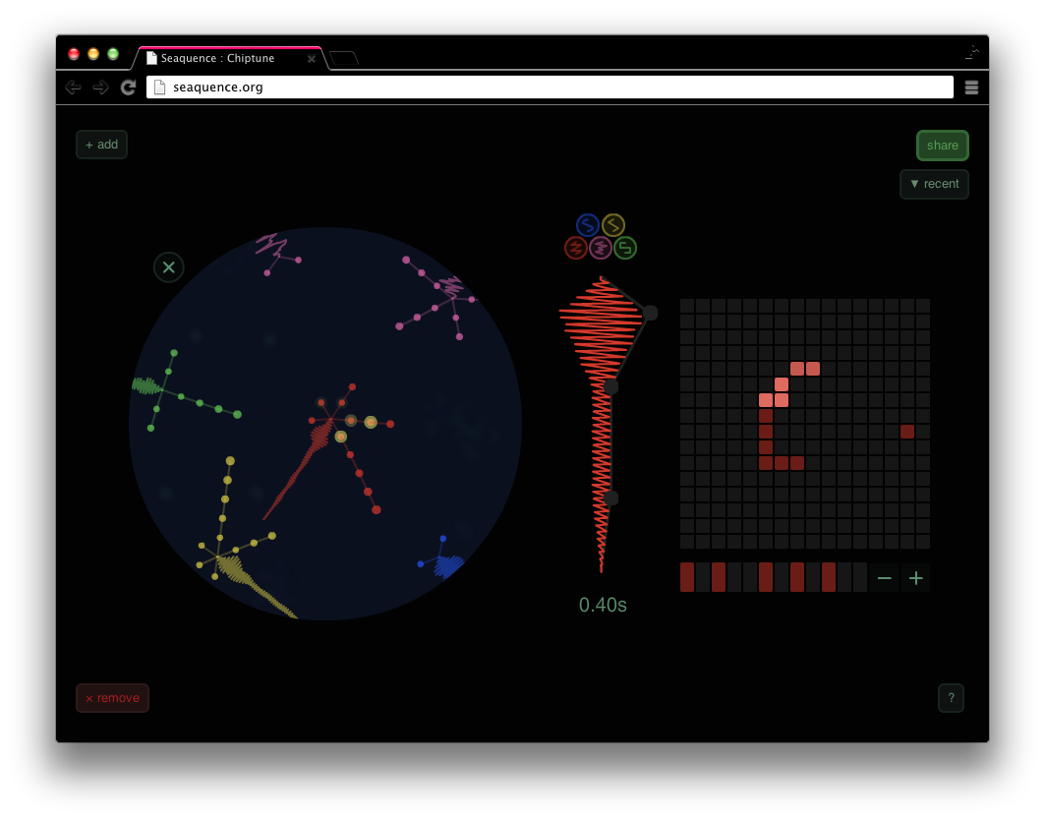
Task: Click the browser back arrow
Action: coord(74,88)
